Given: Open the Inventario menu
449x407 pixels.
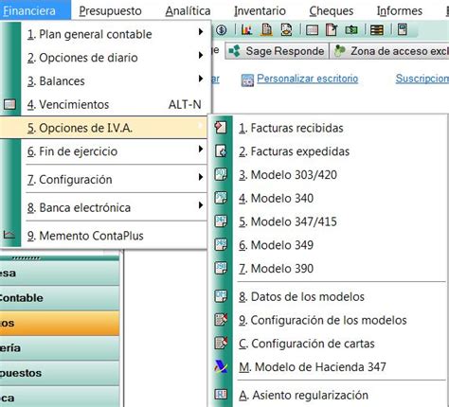Looking at the screenshot, I should 260,11.
